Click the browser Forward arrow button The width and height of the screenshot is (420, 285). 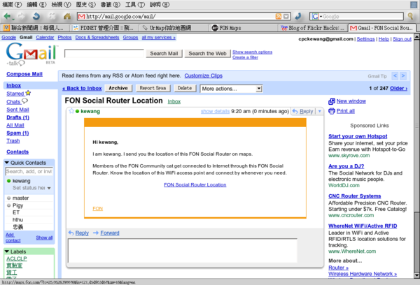pyautogui.click(x=22, y=16)
